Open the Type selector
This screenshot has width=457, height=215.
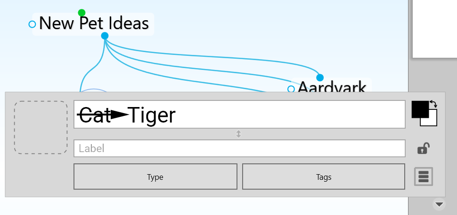155,177
